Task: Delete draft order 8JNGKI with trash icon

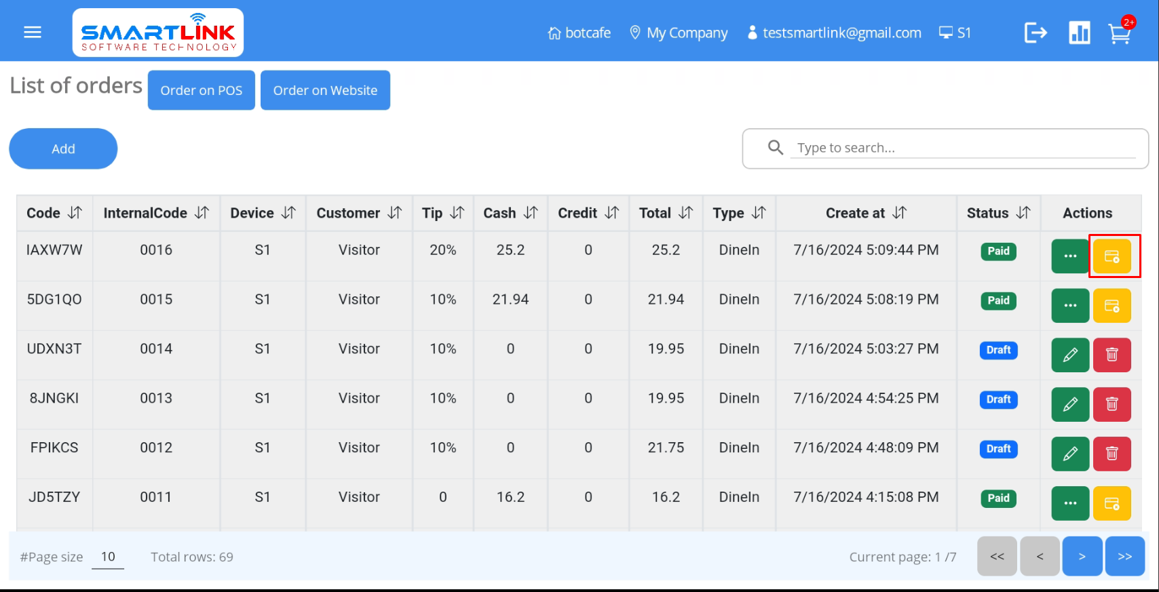Action: [x=1111, y=405]
